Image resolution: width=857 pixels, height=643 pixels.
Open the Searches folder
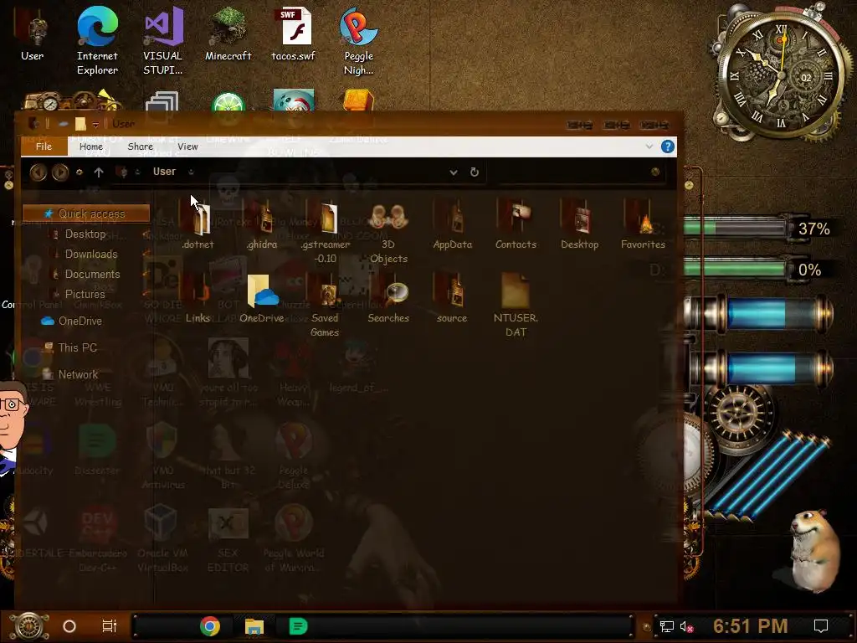(x=388, y=299)
